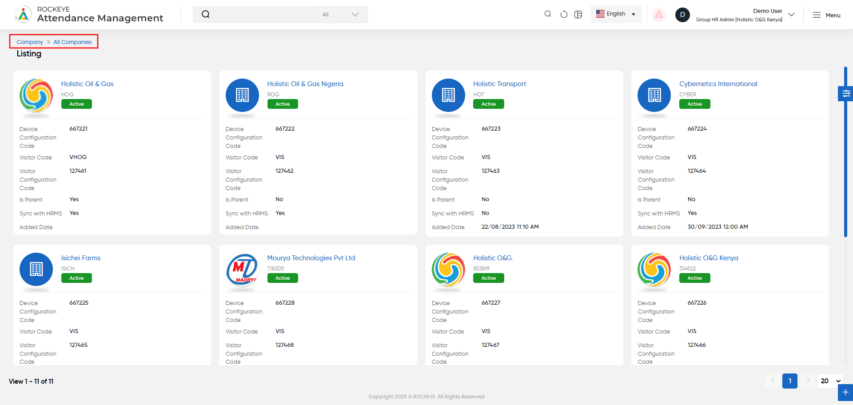This screenshot has height=405, width=853.
Task: Open the English language dropdown
Action: point(616,14)
